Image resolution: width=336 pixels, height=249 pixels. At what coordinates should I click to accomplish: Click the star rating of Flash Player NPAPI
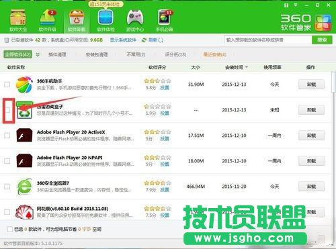pyautogui.click(x=157, y=157)
